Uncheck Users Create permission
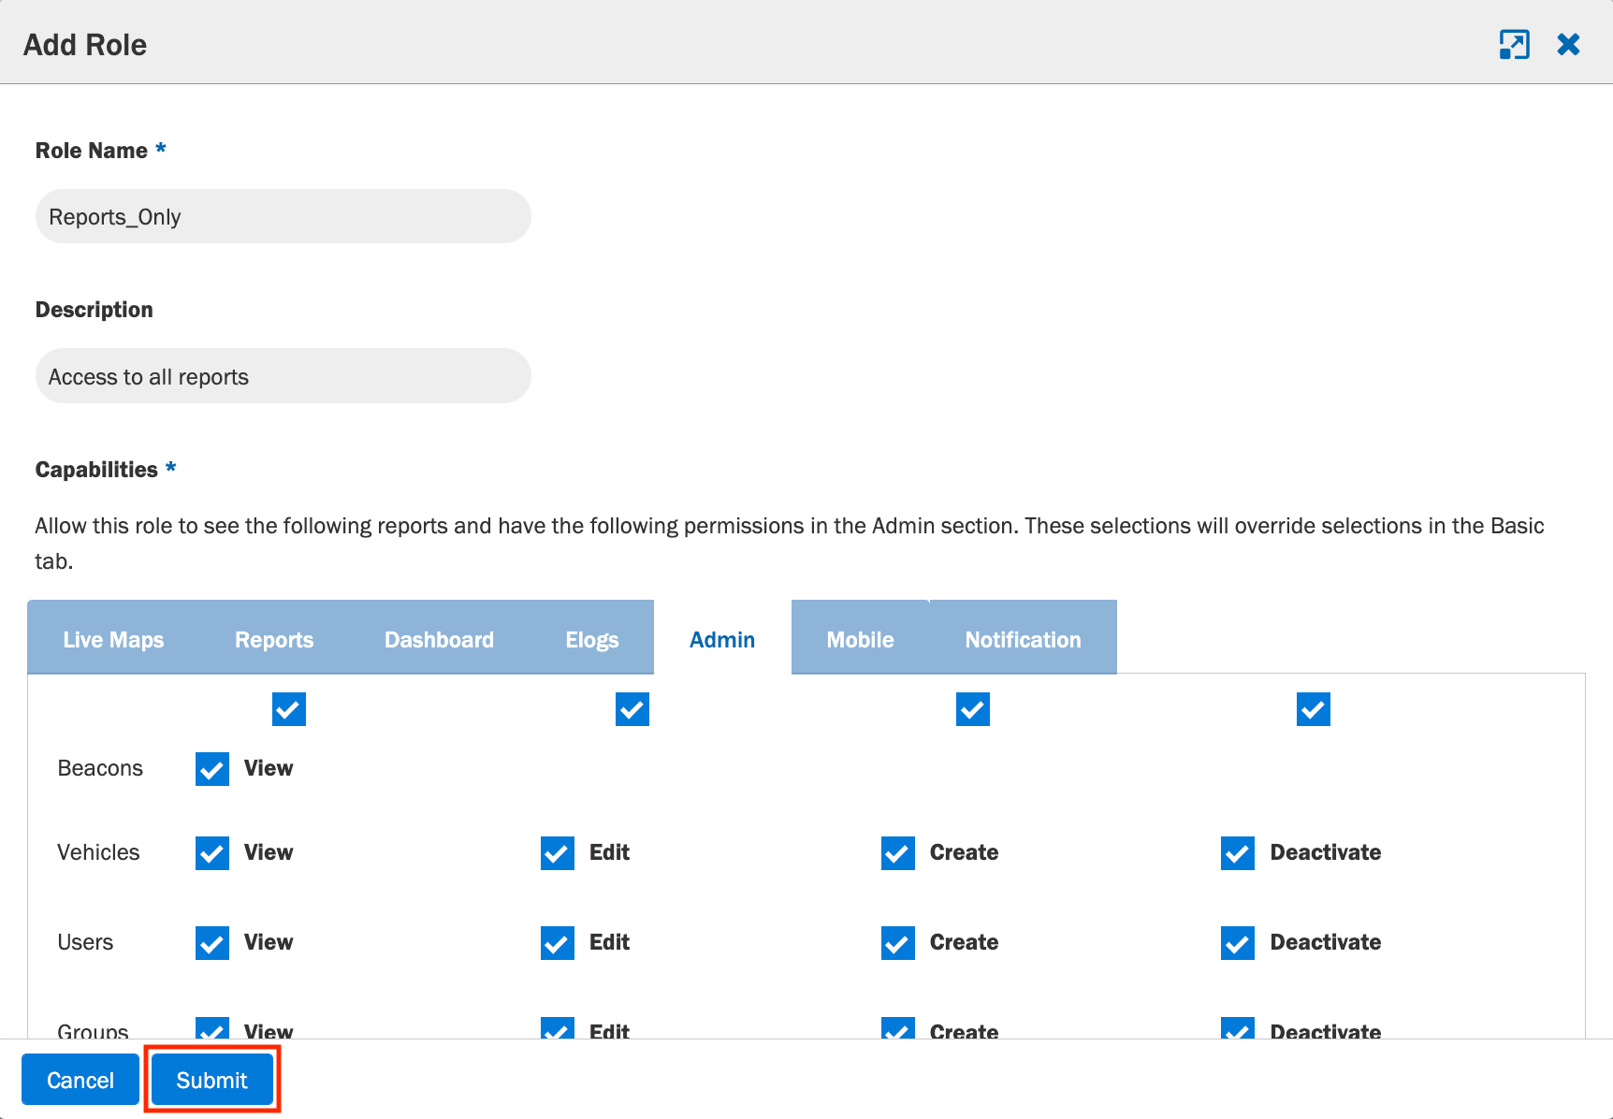Screen dimensions: 1613x1119 coord(898,943)
